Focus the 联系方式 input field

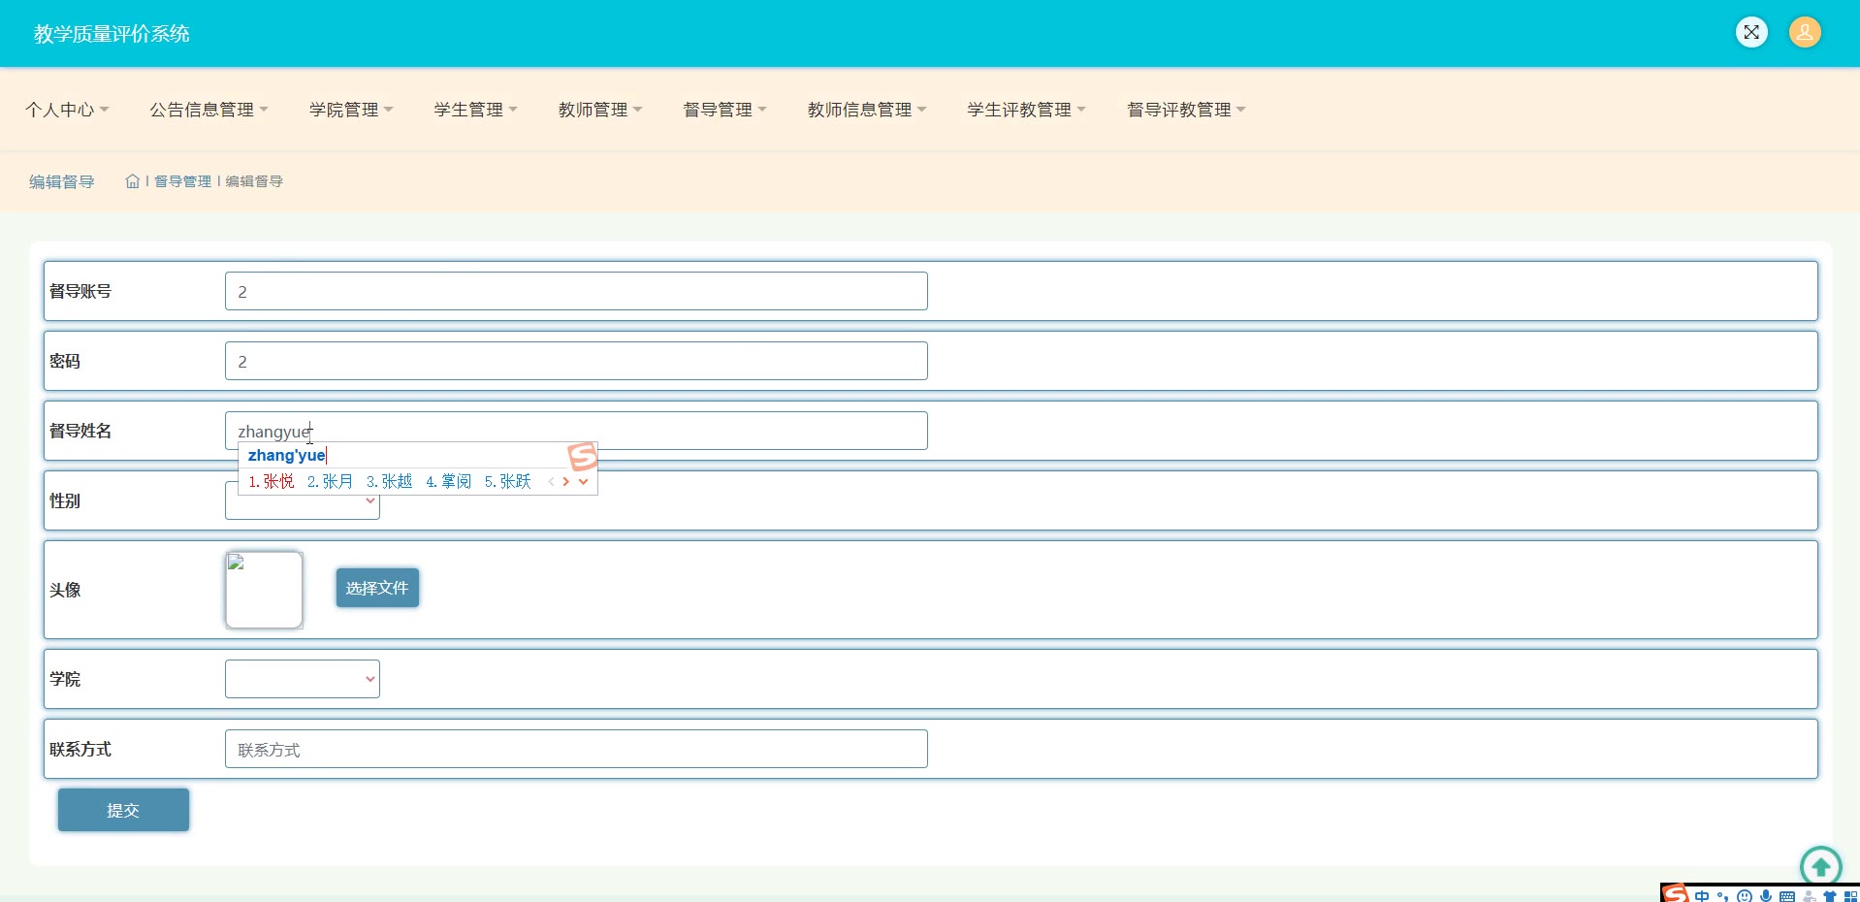[x=576, y=749]
